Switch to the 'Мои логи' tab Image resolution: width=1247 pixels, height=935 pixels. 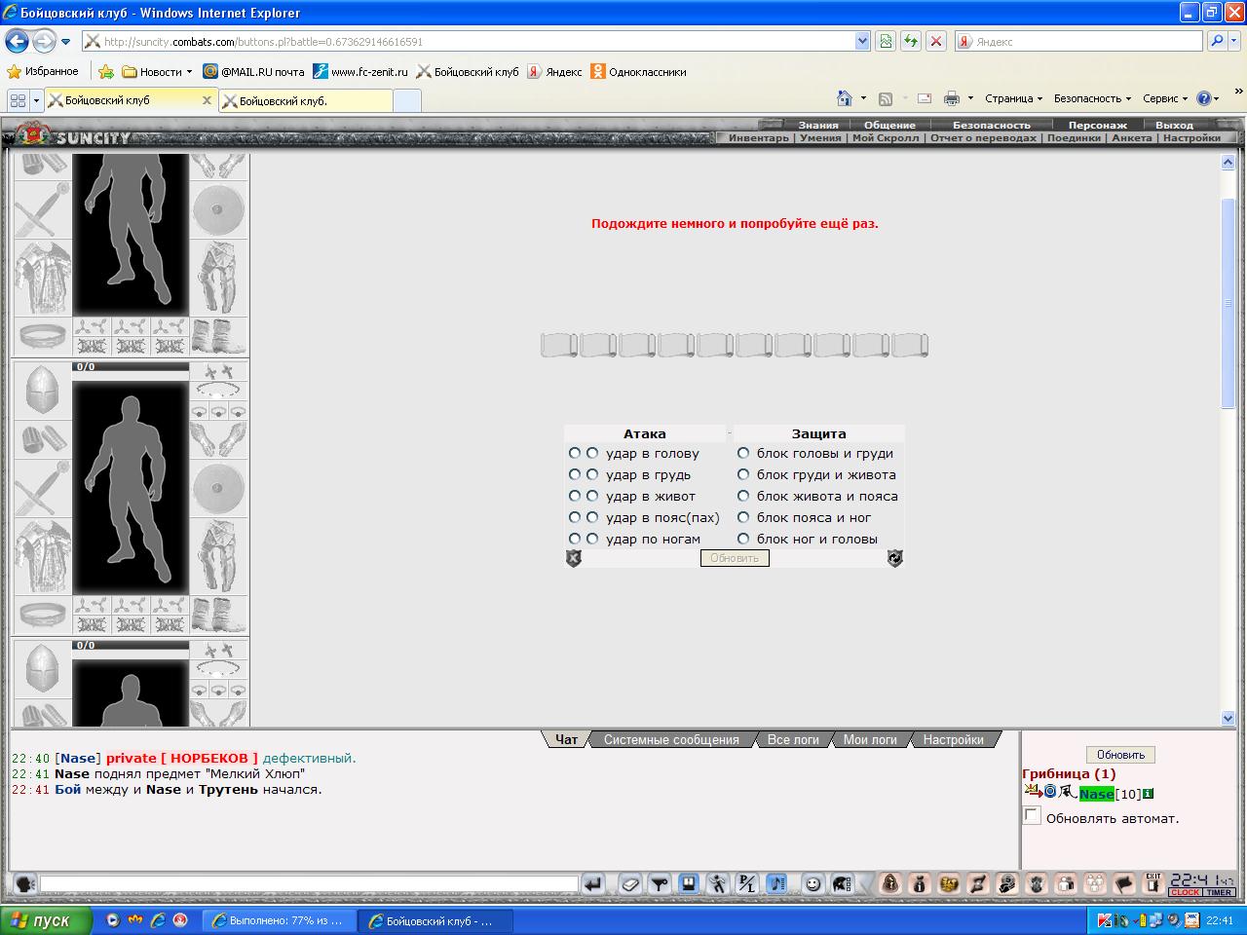point(870,740)
